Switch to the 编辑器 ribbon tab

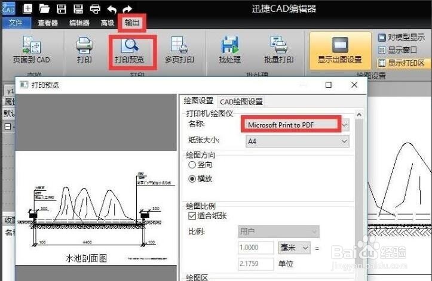79,23
